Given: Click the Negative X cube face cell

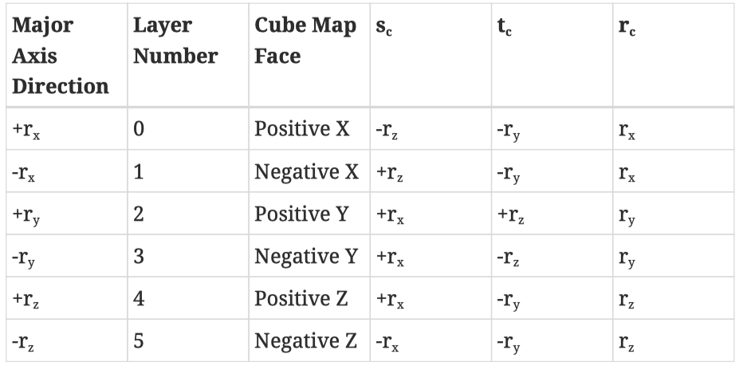Looking at the screenshot, I should point(306,171).
